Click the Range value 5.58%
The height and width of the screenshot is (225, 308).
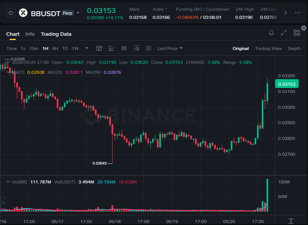pyautogui.click(x=245, y=62)
